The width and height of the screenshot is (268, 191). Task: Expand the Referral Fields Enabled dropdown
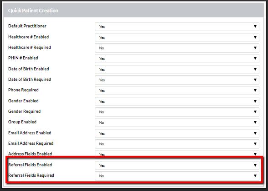pyautogui.click(x=177, y=165)
